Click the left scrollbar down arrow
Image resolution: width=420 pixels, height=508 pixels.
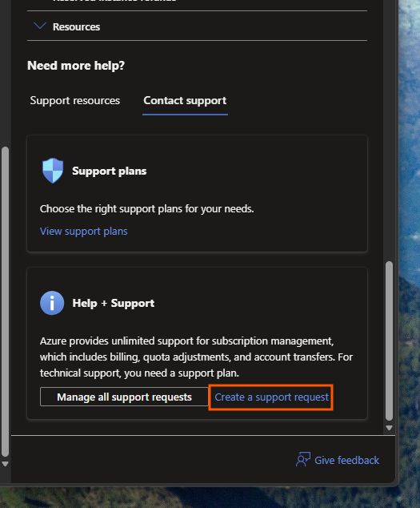coord(5,464)
